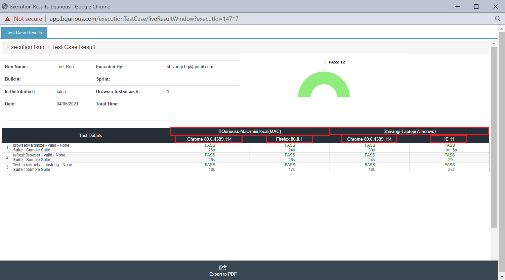Click Sample Suite under browserMaximize test
The width and height of the screenshot is (505, 280).
pos(38,150)
